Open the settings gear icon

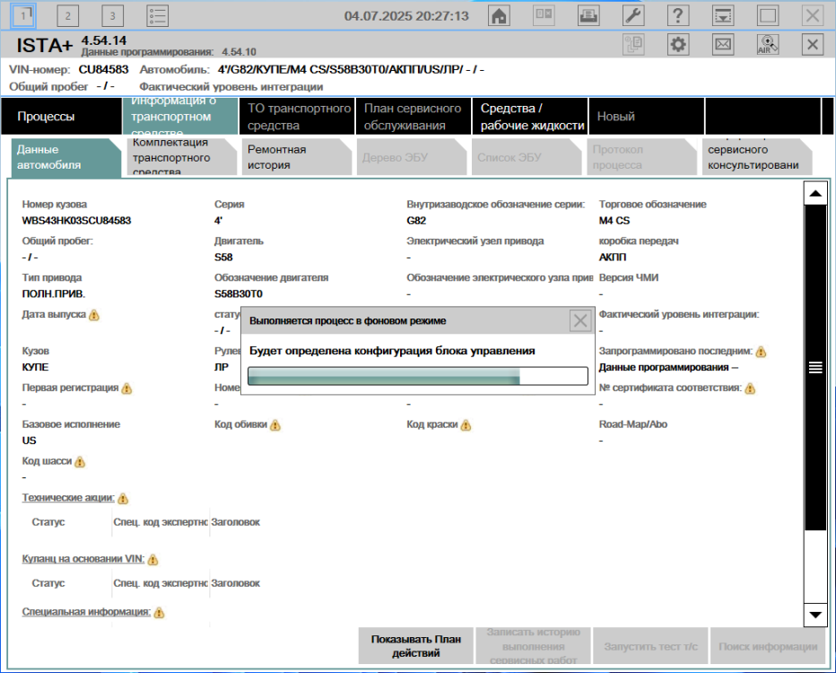(678, 45)
